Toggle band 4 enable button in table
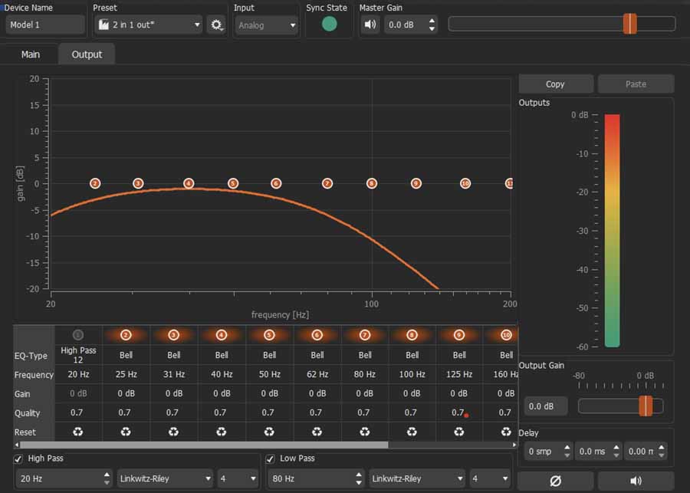690x493 pixels. [x=222, y=335]
